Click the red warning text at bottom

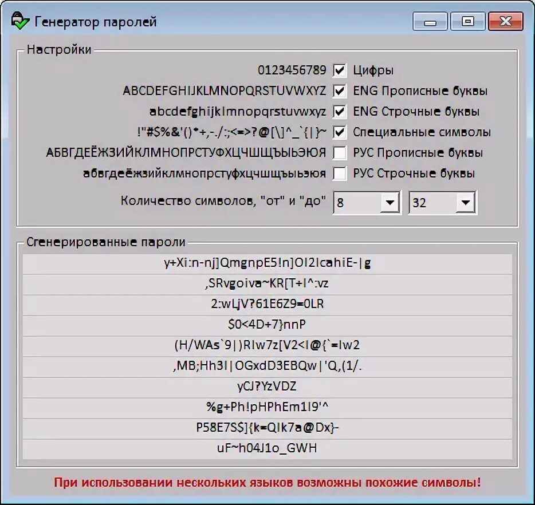(267, 483)
